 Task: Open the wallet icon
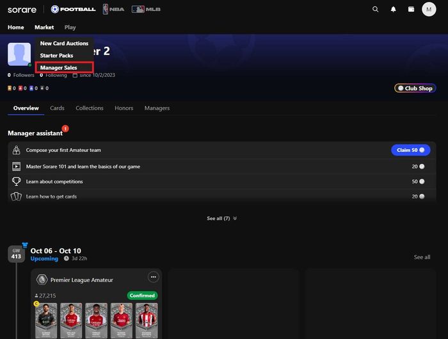(411, 9)
